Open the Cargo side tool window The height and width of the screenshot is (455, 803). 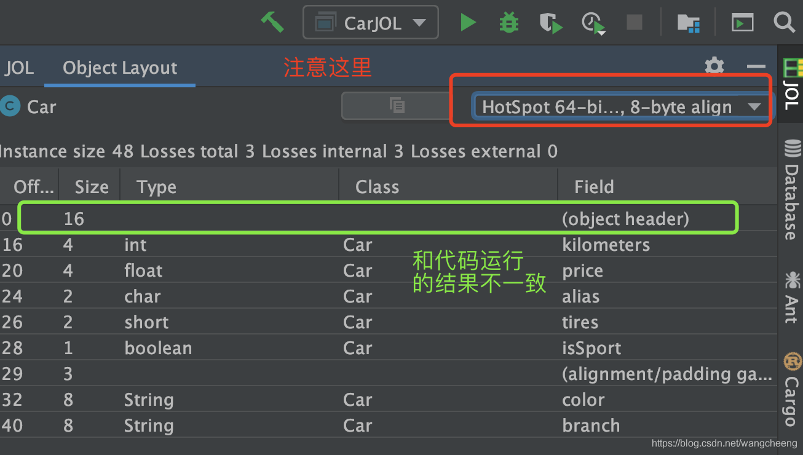click(x=792, y=389)
